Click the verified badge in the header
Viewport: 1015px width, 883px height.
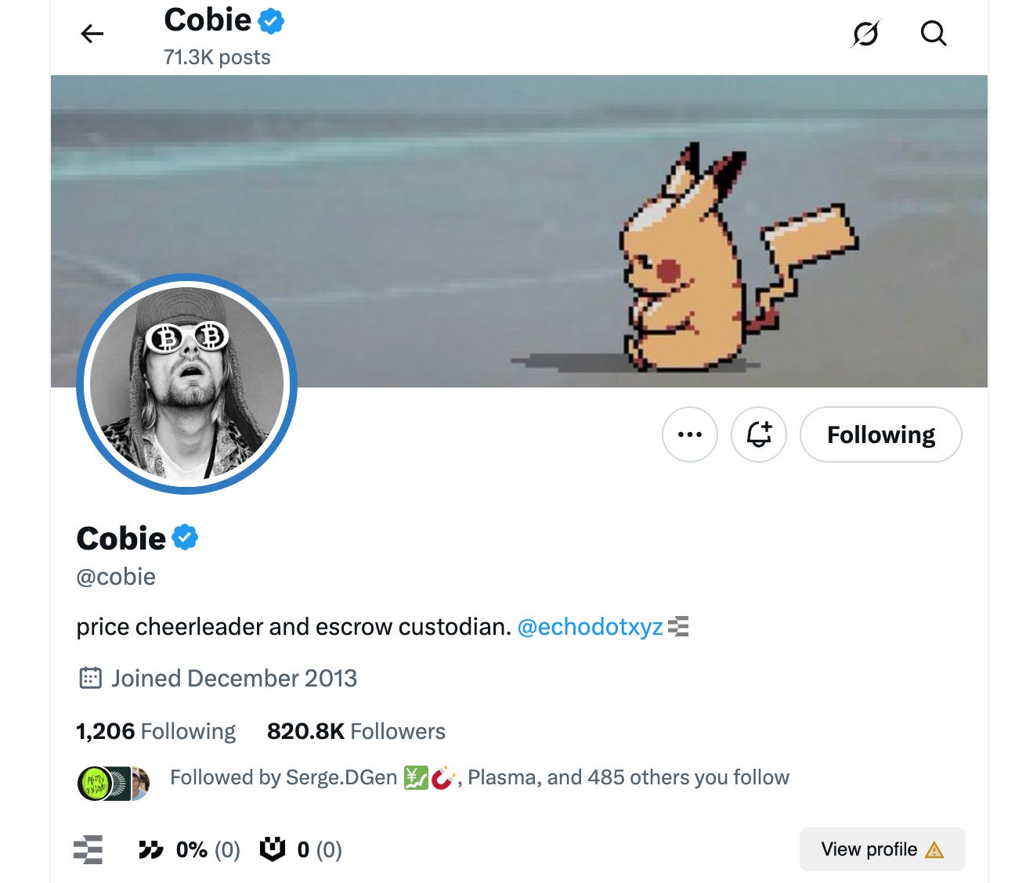tap(271, 21)
